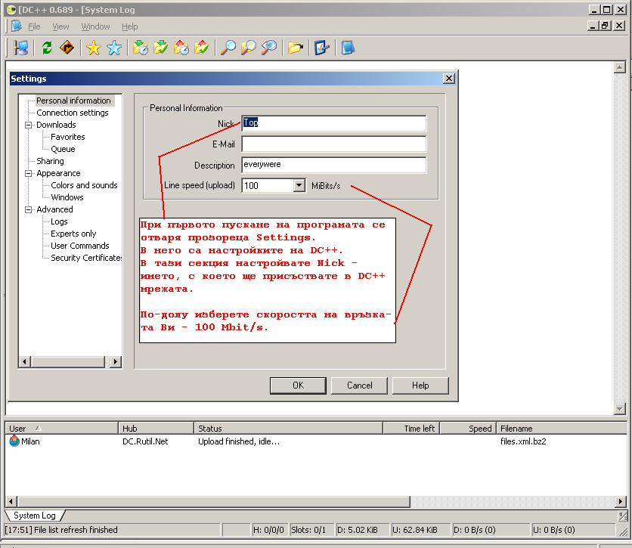Click the Description input field
Viewport: 632px width, 548px height.
pyautogui.click(x=333, y=165)
